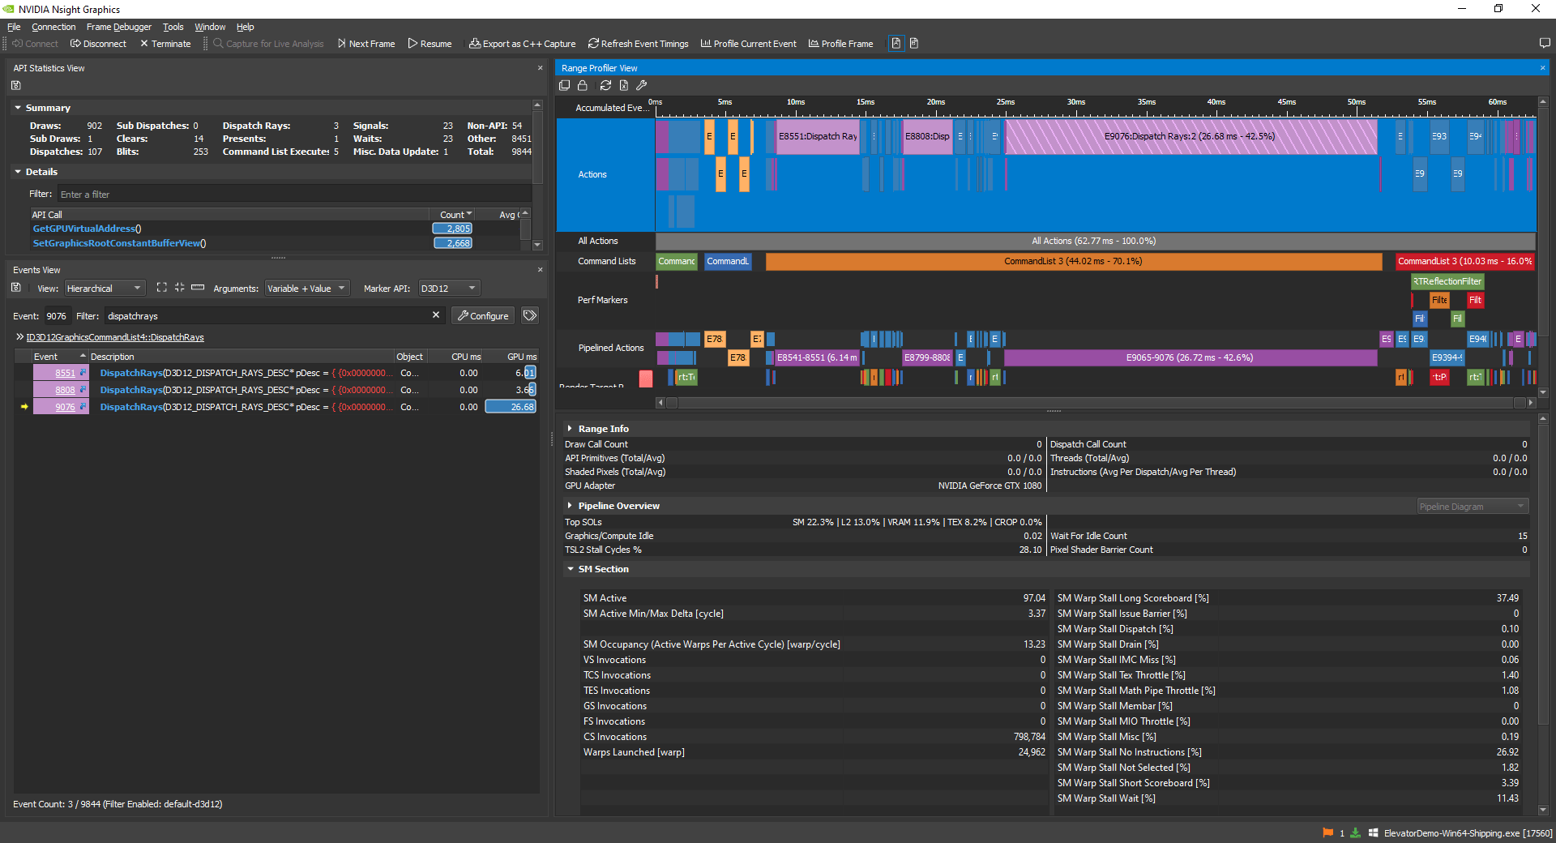
Task: Click Export as C++ Capture
Action: pyautogui.click(x=522, y=44)
